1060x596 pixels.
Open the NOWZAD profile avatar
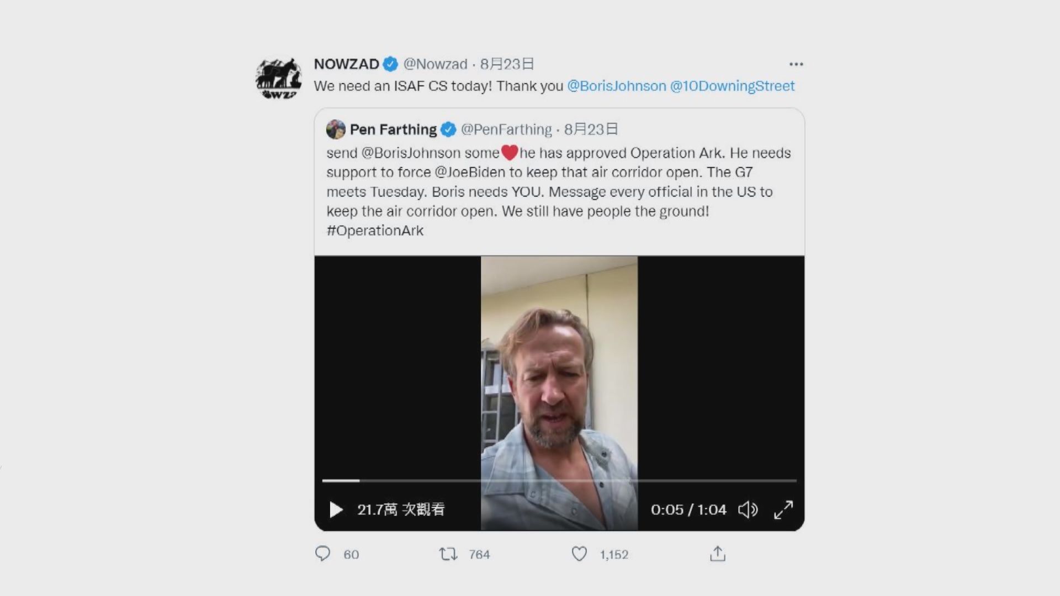[279, 78]
